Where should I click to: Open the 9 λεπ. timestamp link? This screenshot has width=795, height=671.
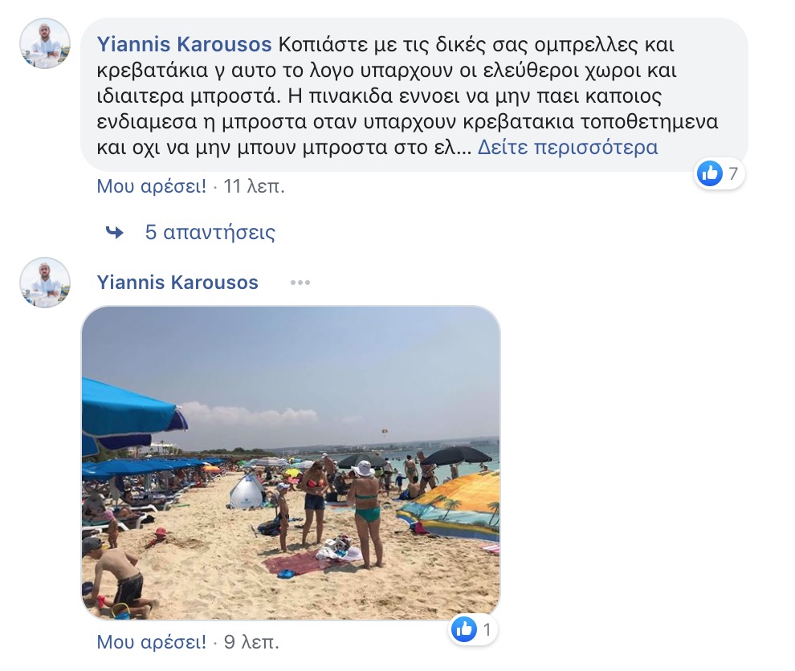click(251, 642)
